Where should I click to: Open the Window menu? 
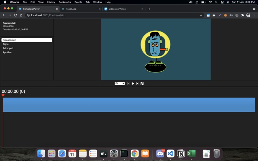pyautogui.click(x=97, y=2)
